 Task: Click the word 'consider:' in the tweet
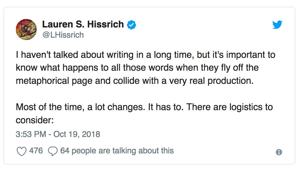click(x=35, y=120)
